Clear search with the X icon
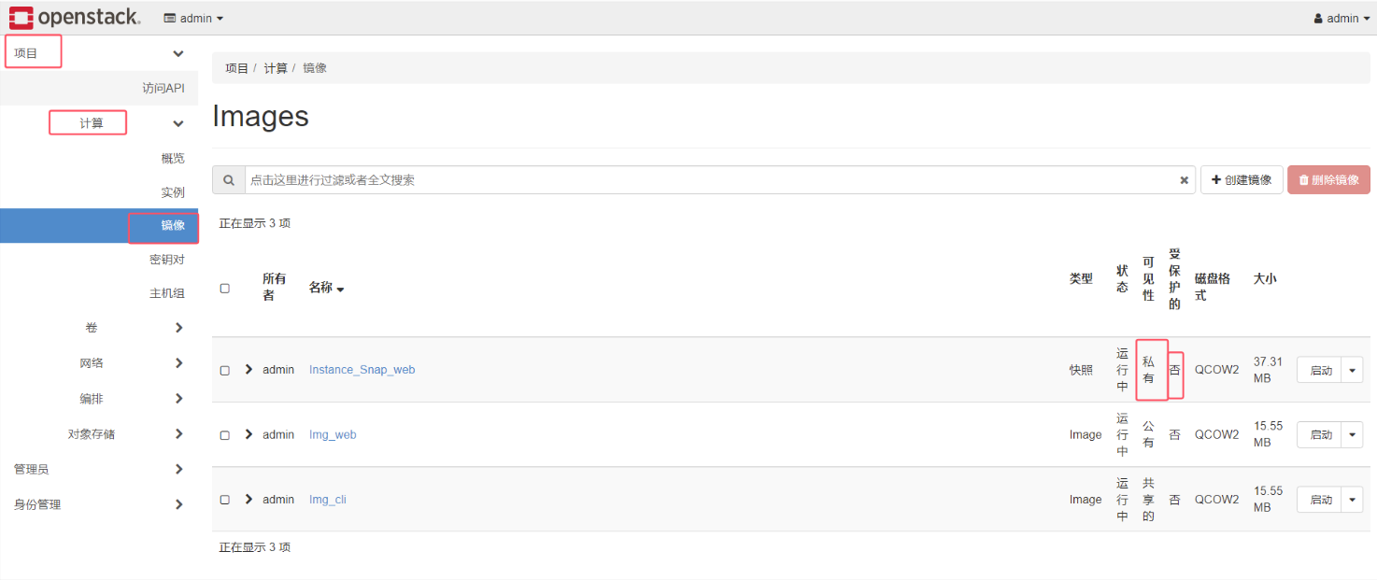 coord(1184,180)
